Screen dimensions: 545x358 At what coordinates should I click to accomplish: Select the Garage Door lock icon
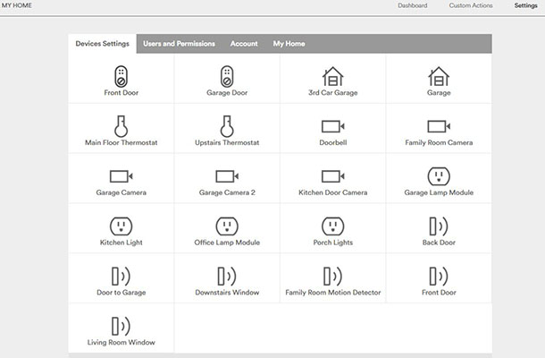point(227,76)
